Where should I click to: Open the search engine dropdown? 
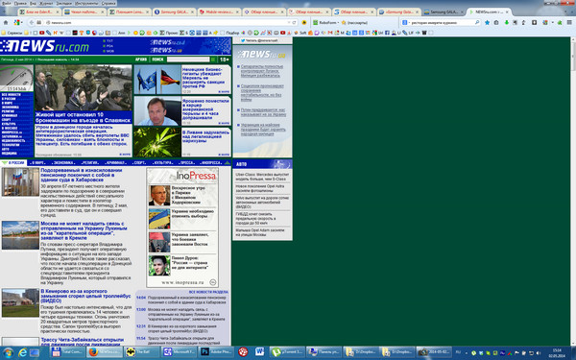(x=405, y=22)
